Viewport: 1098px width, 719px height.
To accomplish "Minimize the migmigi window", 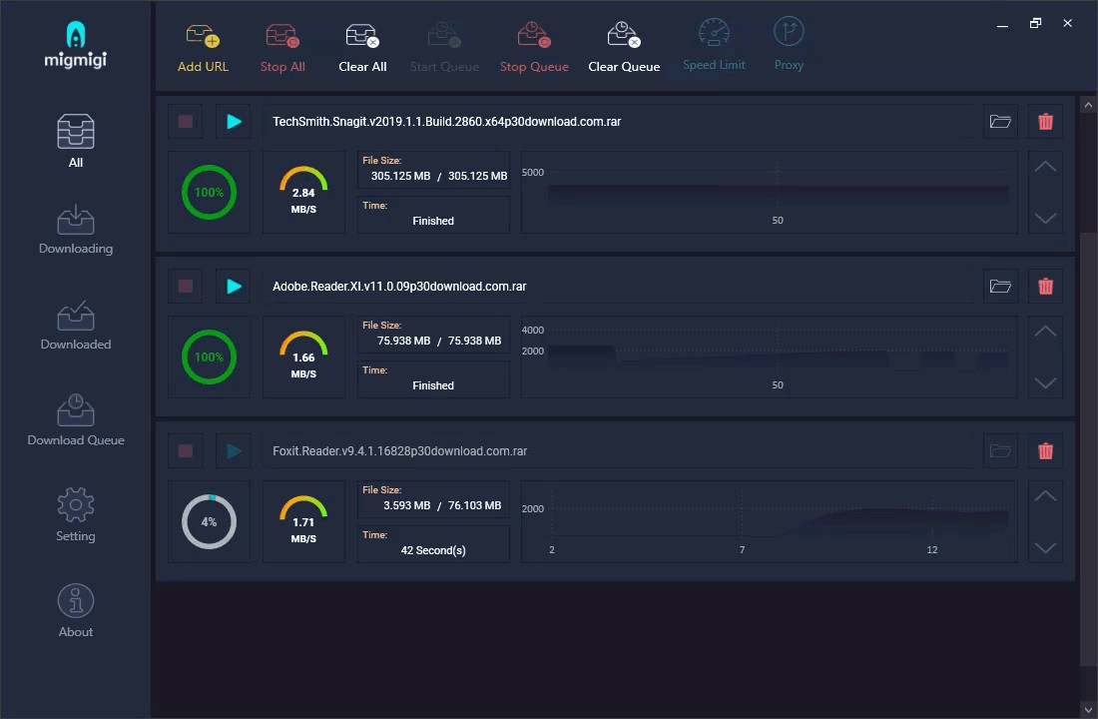I will pos(1002,24).
